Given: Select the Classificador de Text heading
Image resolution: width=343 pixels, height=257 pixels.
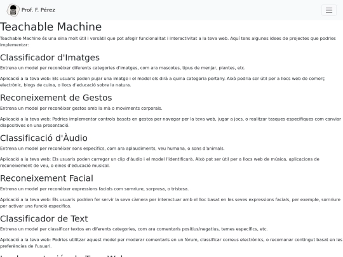Looking at the screenshot, I should (44, 218).
